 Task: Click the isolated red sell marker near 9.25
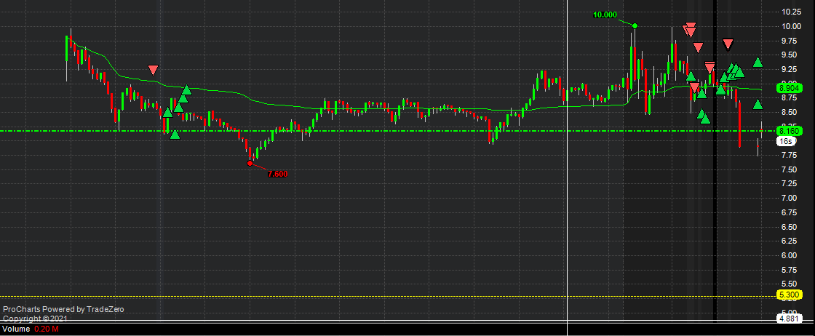pyautogui.click(x=153, y=70)
